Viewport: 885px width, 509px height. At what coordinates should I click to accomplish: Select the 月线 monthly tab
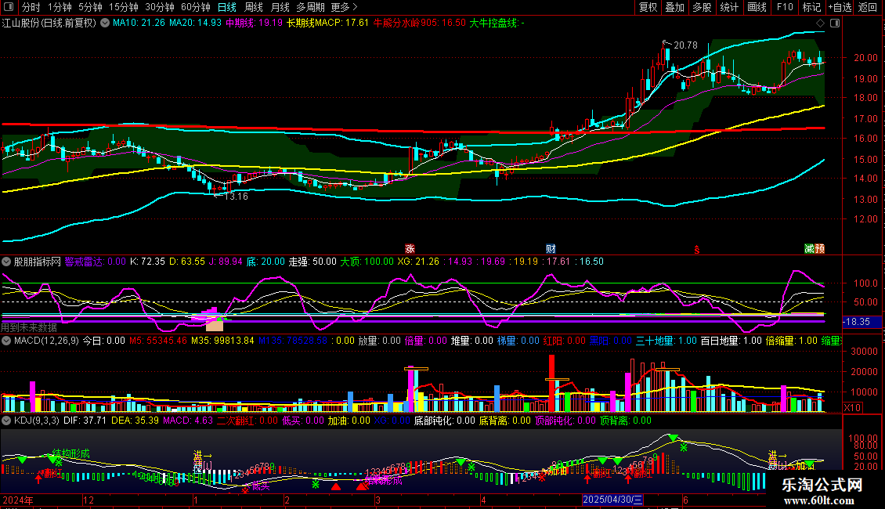(x=280, y=7)
